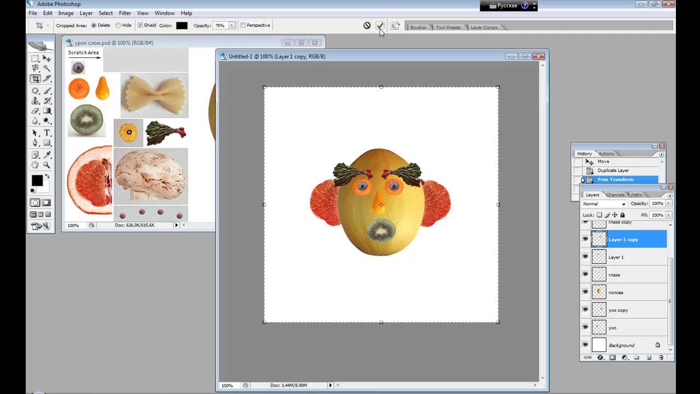Cancel the crop operation icon
This screenshot has width=700, height=394.
pyautogui.click(x=367, y=26)
